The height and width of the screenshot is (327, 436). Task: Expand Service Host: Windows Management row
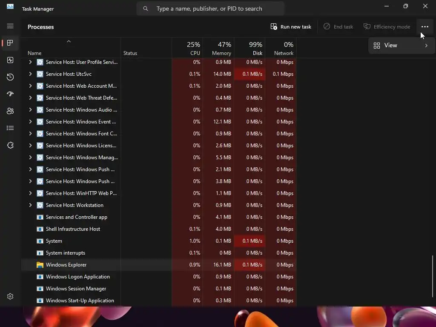point(30,158)
